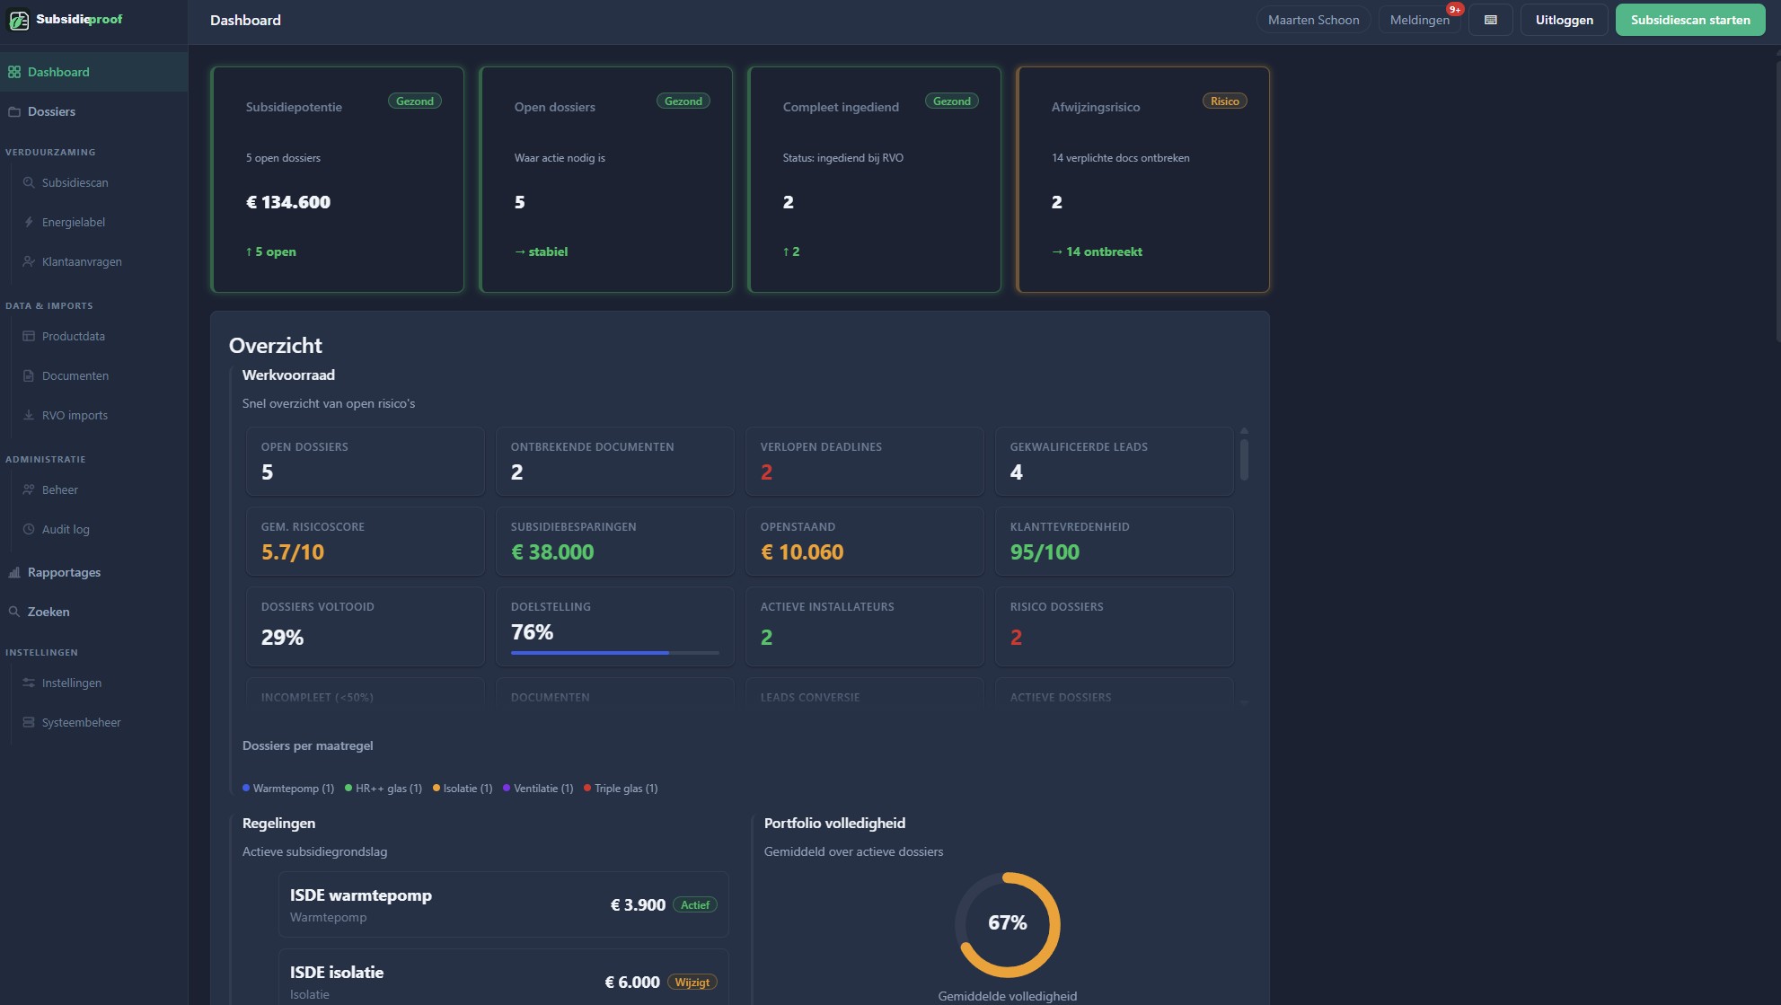Viewport: 1781px width, 1005px height.
Task: Open the Subsidiepotentie card
Action: pyautogui.click(x=338, y=180)
